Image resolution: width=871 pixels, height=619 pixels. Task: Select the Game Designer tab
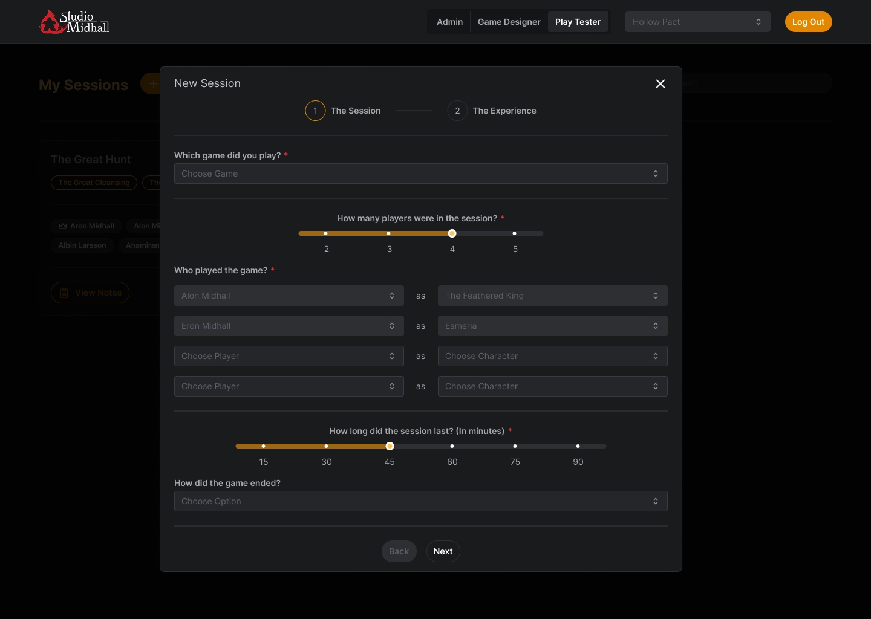509,22
